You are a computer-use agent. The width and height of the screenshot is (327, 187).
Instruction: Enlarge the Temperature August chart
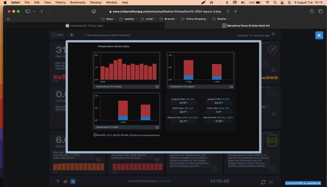(x=231, y=87)
